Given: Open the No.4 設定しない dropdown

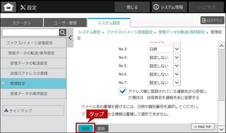Looking at the screenshot, I should point(164,57).
